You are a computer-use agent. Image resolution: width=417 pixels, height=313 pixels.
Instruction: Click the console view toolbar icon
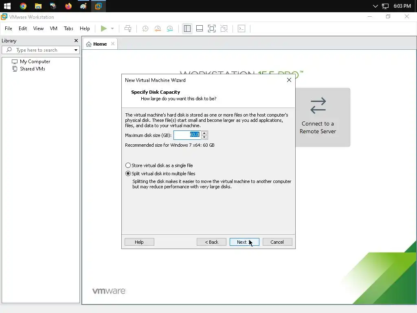click(241, 29)
